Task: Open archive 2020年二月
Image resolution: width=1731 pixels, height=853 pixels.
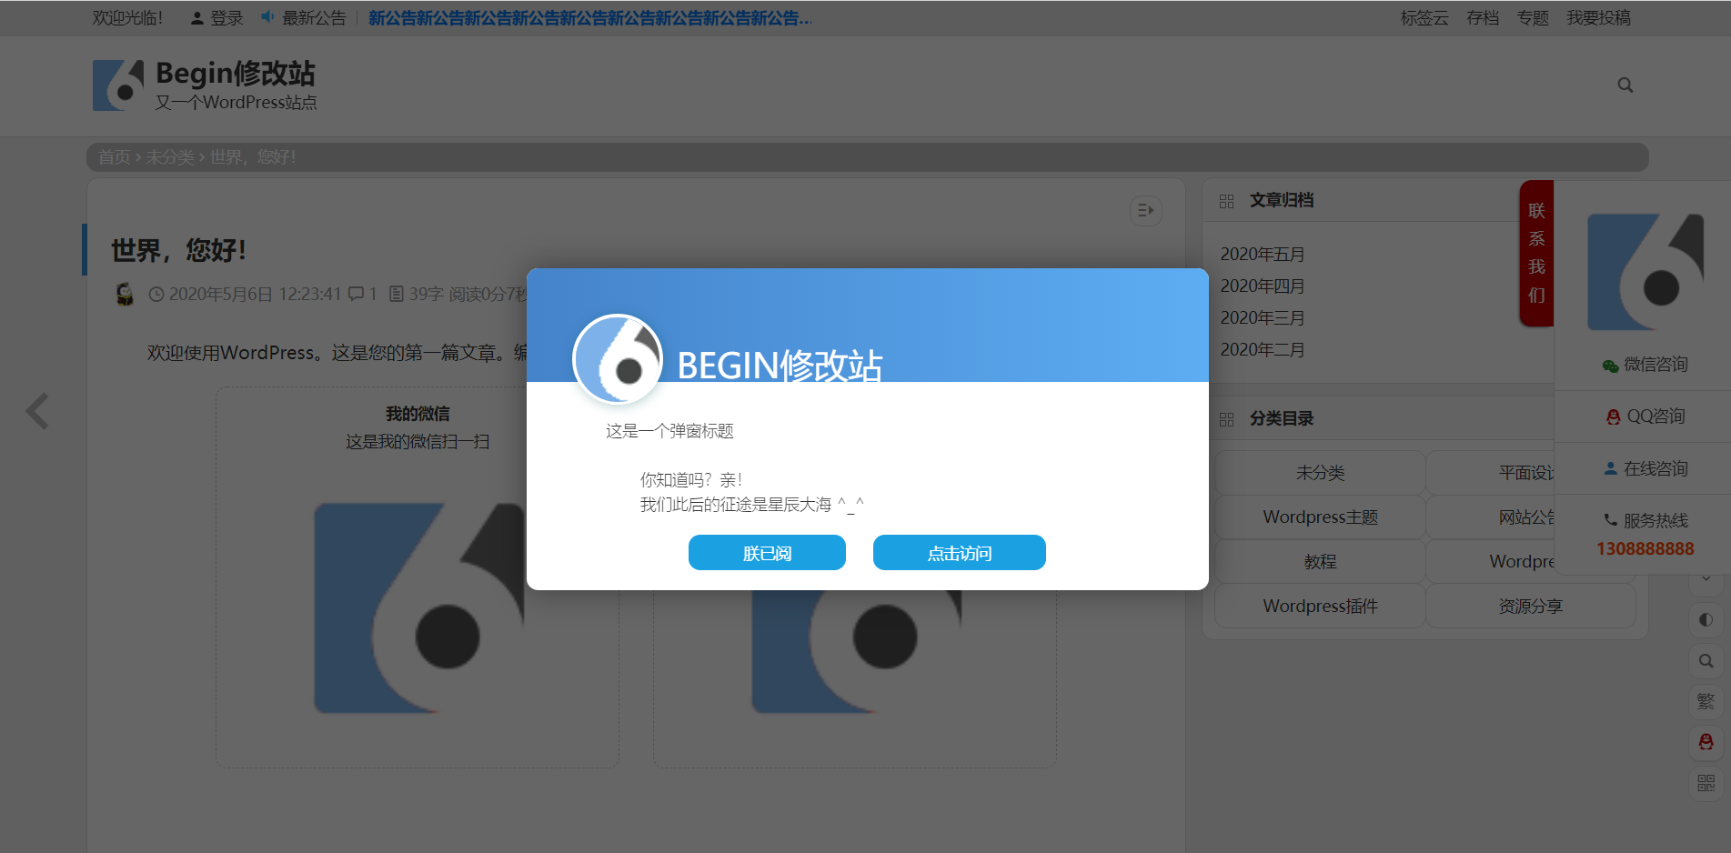Action: pos(1262,350)
